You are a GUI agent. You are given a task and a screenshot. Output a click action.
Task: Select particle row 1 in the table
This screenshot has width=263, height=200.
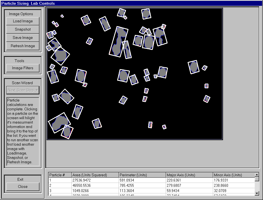click(x=60, y=180)
